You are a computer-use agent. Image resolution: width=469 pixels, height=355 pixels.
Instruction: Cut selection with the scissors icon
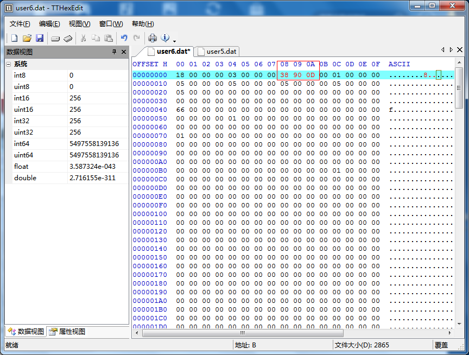[83, 38]
